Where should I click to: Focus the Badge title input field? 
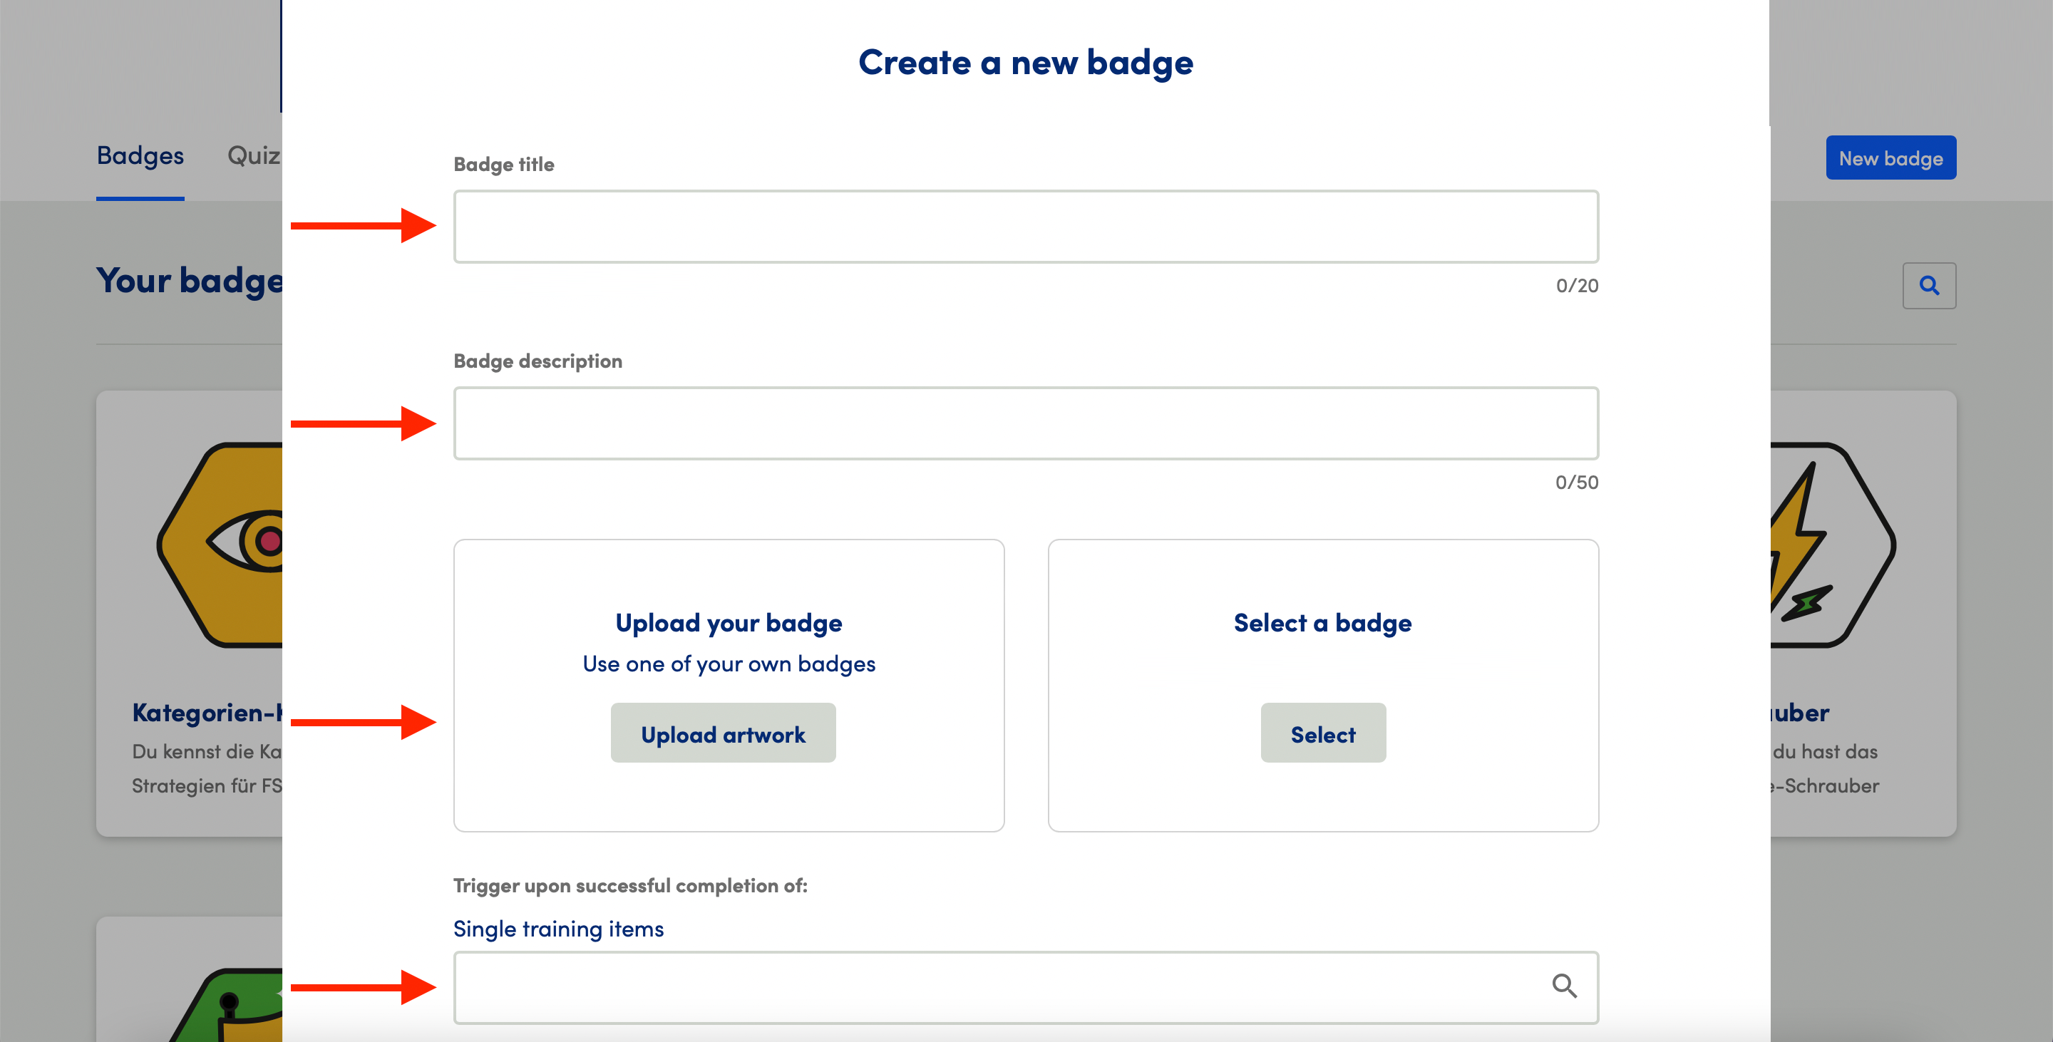pyautogui.click(x=1026, y=226)
